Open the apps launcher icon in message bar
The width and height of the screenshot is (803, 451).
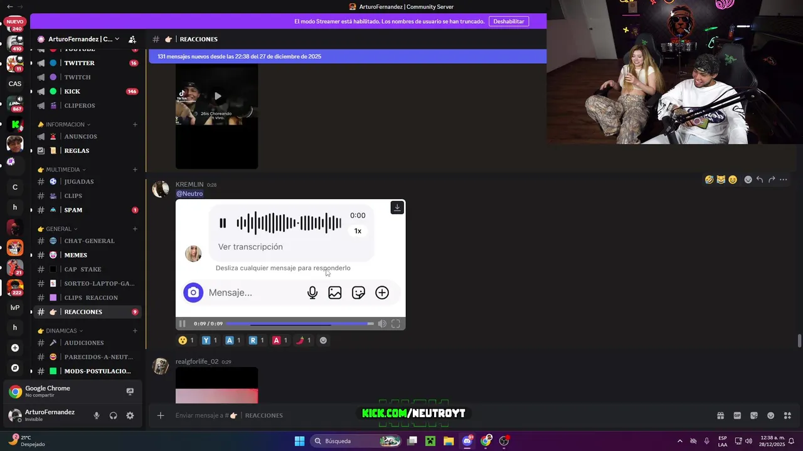[788, 415]
